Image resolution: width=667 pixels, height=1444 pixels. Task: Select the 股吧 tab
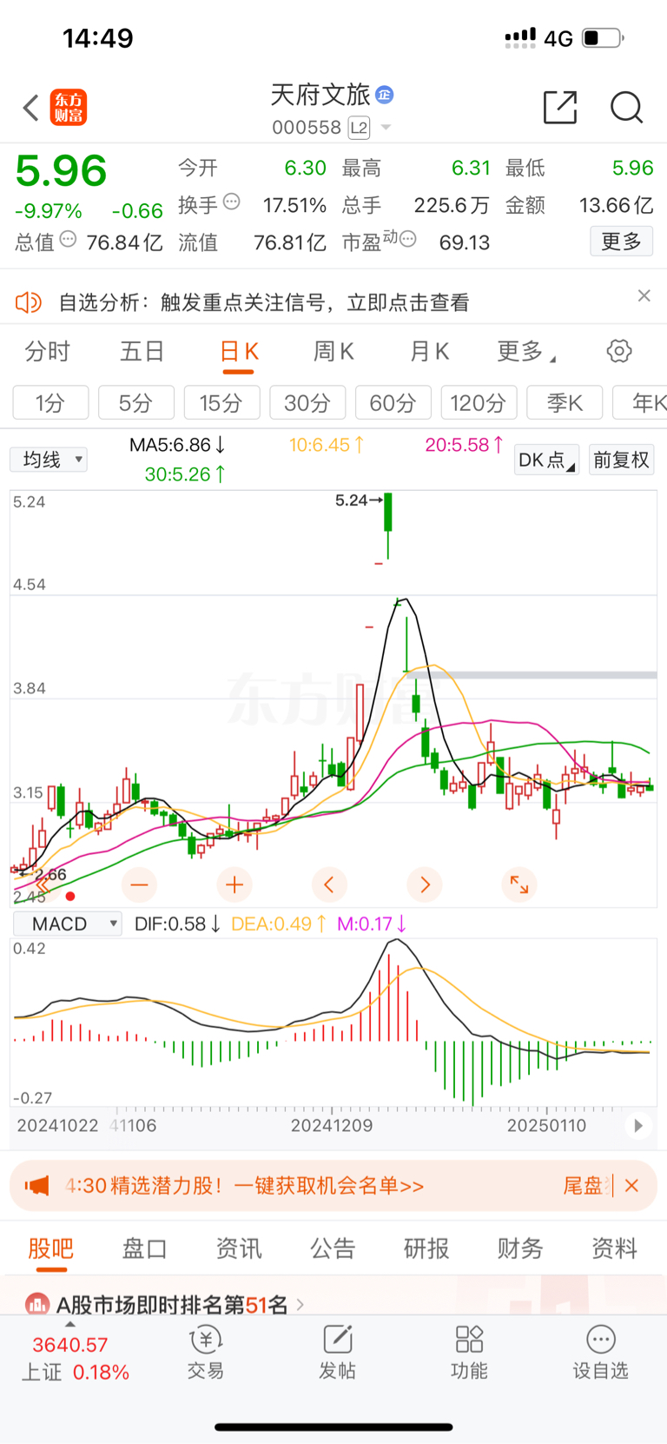point(51,1249)
